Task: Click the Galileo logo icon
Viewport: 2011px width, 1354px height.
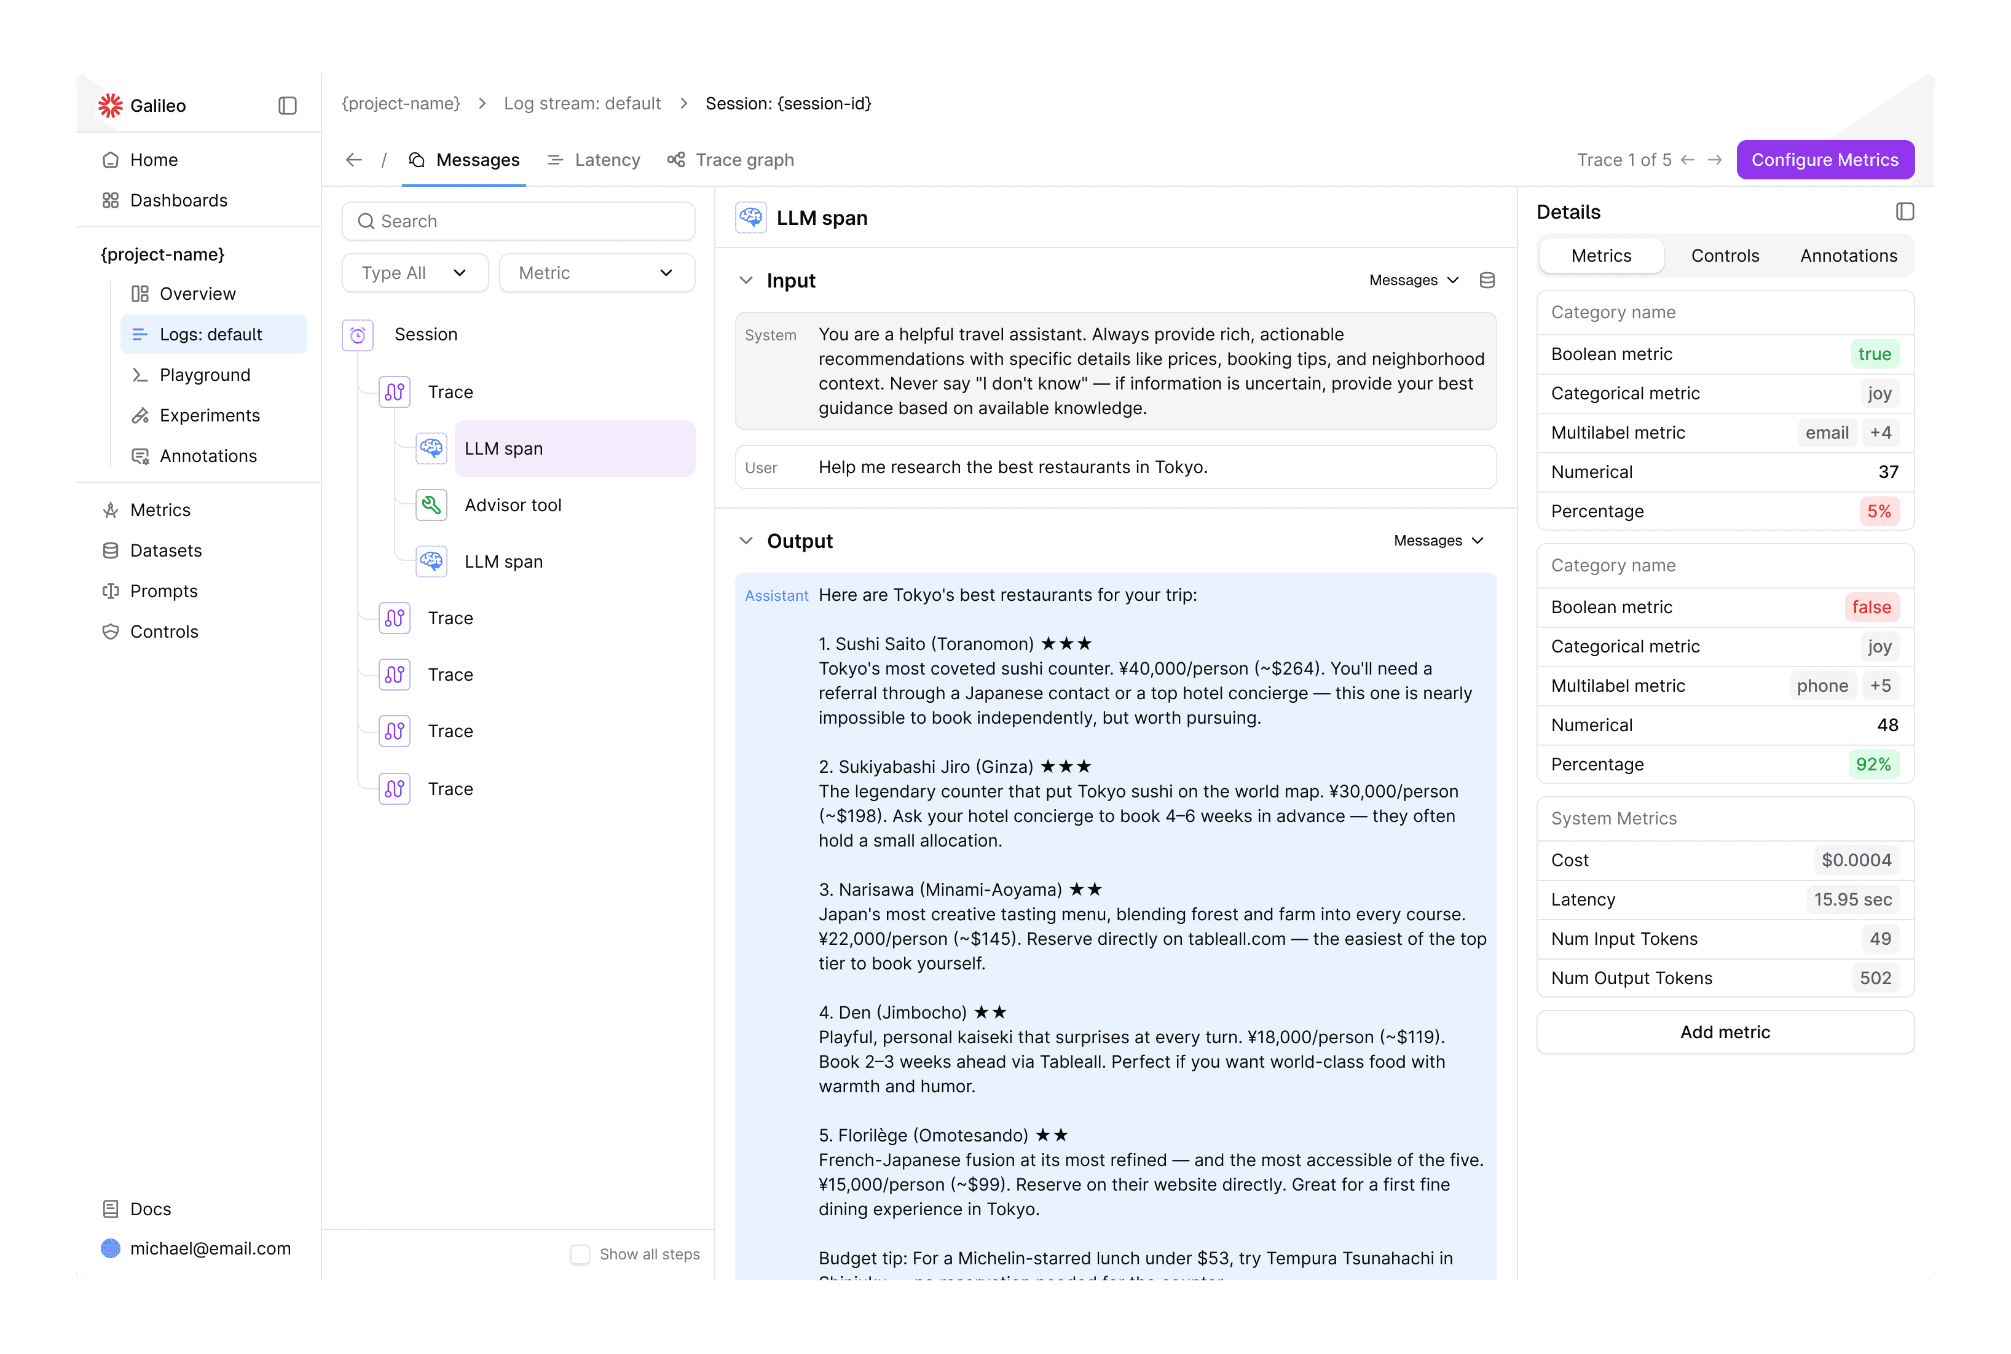Action: (111, 105)
